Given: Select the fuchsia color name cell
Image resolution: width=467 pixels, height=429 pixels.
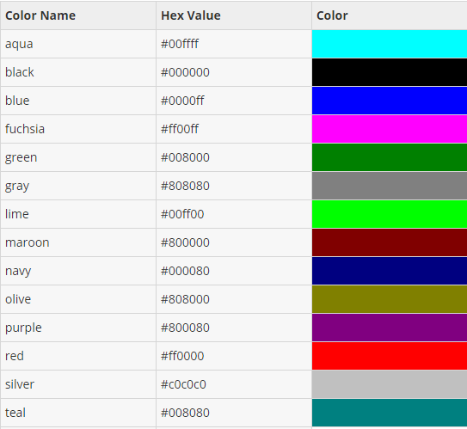Looking at the screenshot, I should 78,129.
